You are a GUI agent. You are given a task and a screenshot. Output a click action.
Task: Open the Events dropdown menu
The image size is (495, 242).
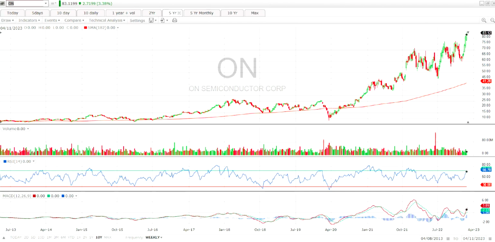point(52,20)
